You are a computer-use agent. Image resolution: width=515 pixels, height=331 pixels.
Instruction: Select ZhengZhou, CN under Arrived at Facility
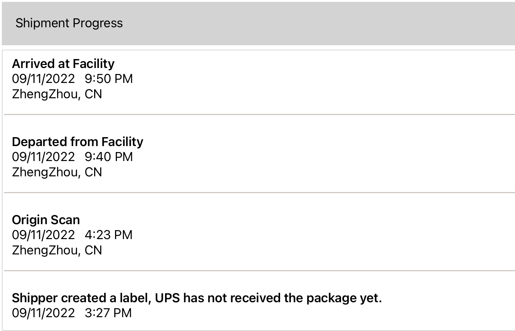(57, 94)
